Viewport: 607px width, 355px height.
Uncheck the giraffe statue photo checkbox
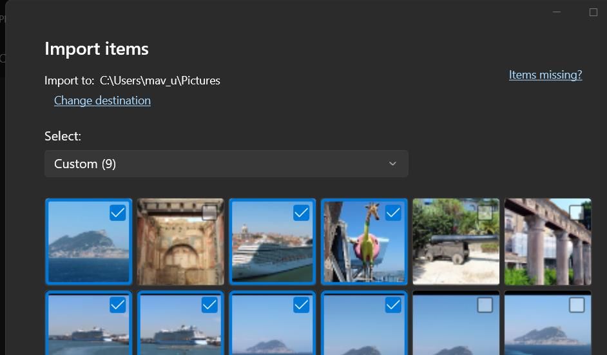pos(393,213)
